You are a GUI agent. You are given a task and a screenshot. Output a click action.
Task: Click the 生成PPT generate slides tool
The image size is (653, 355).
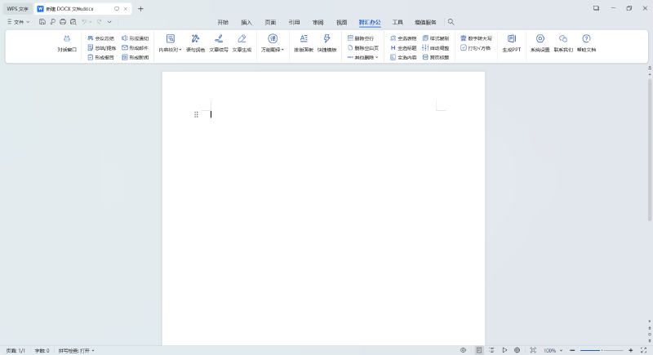pos(512,43)
